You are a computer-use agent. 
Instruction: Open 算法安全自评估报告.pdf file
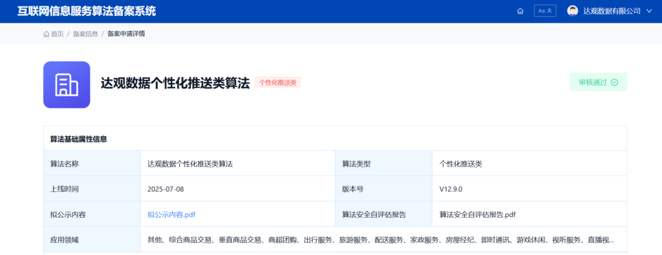(x=478, y=214)
